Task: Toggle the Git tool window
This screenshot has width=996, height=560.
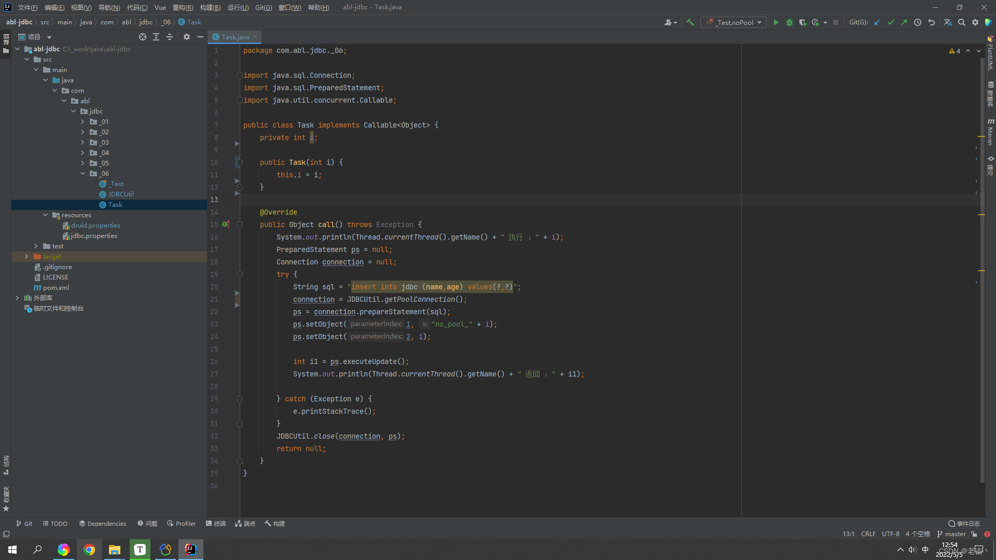Action: (24, 524)
